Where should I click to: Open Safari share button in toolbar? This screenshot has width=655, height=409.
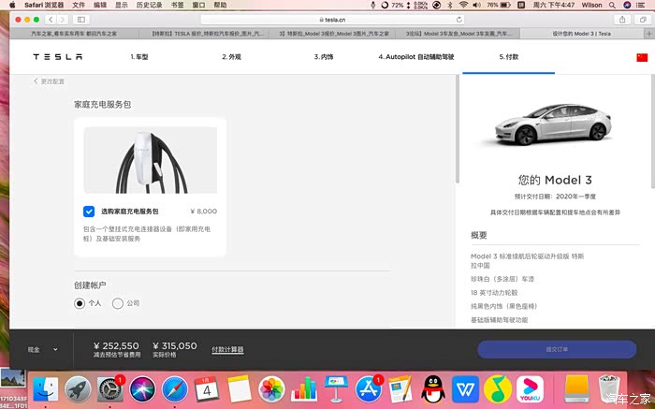click(622, 19)
